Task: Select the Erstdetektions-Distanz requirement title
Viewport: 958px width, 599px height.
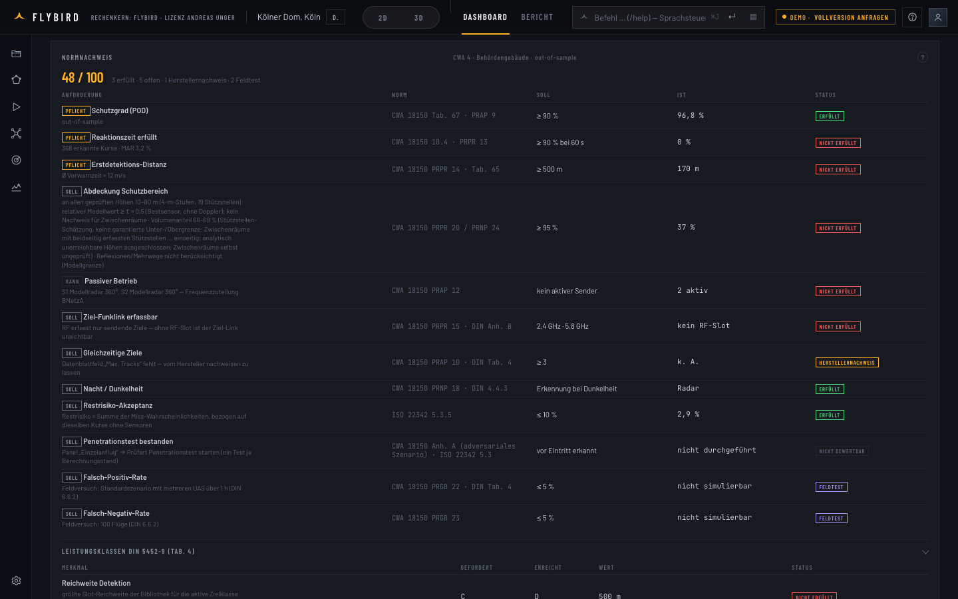Action: coord(129,164)
